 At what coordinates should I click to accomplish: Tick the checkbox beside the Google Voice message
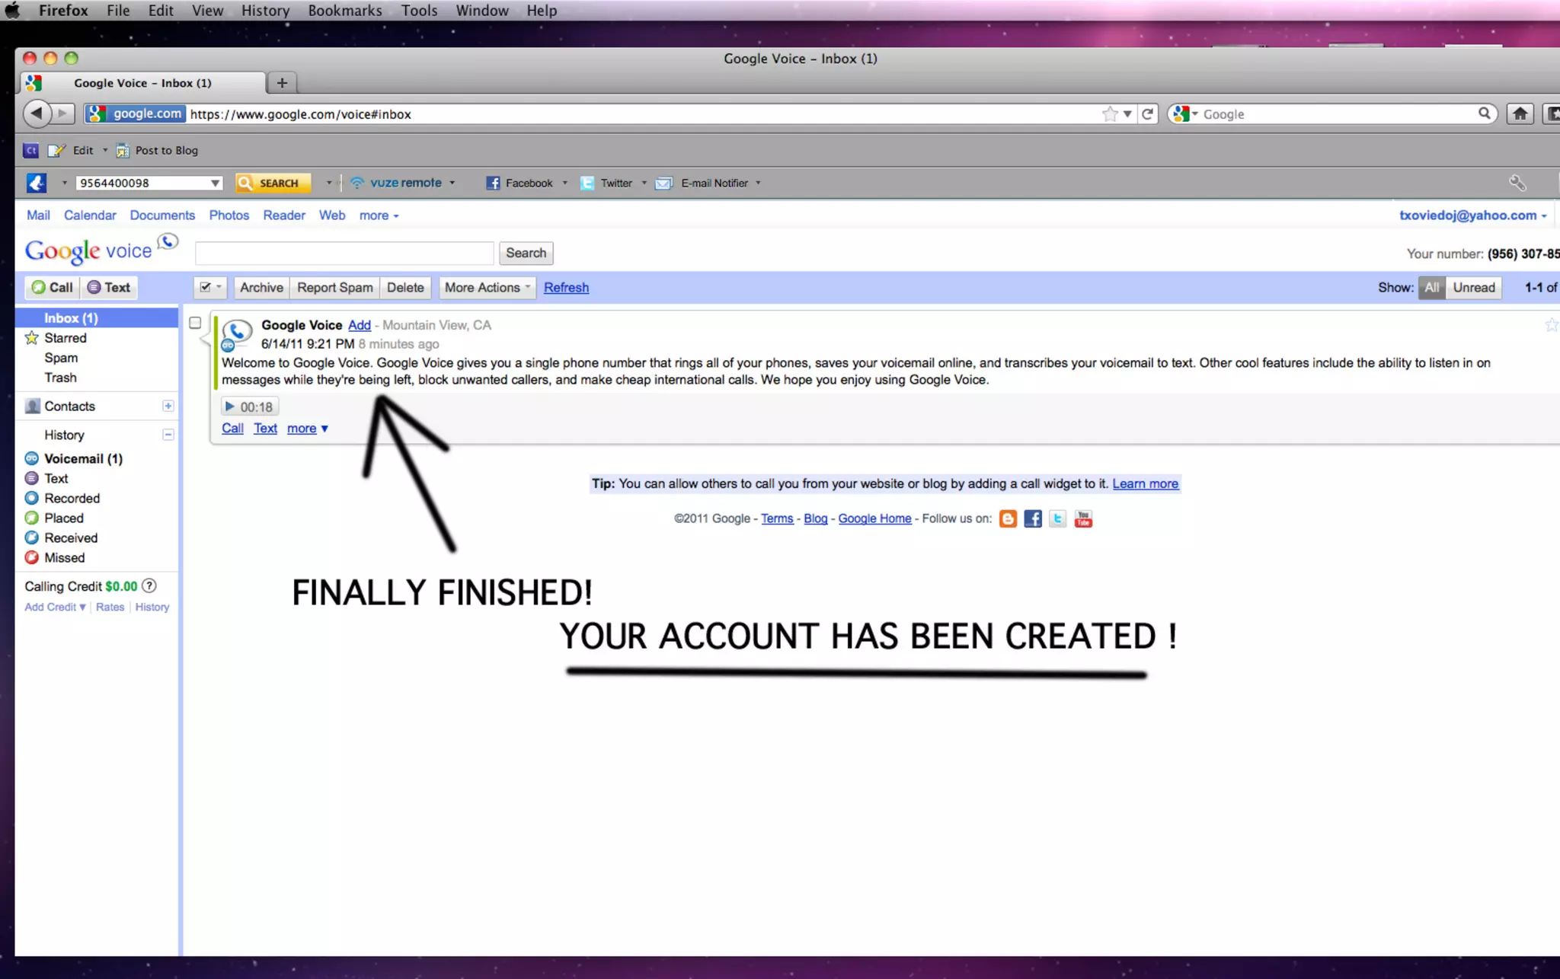tap(195, 323)
